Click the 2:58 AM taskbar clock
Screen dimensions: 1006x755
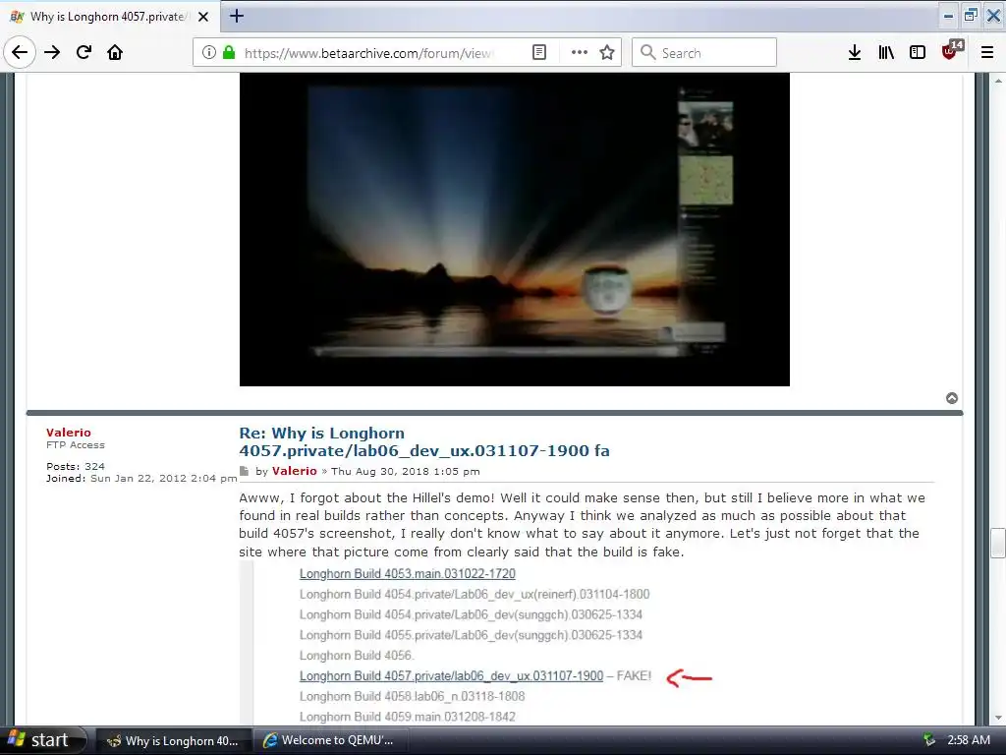click(969, 740)
